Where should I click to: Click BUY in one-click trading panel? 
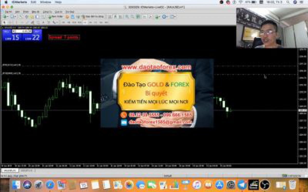37,31
